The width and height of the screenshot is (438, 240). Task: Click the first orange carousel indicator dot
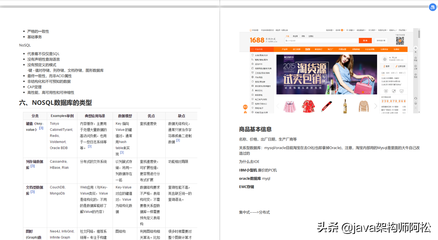tap(363, 92)
